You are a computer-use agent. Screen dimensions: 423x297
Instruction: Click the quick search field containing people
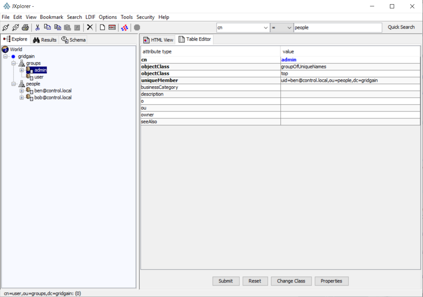[x=338, y=27]
